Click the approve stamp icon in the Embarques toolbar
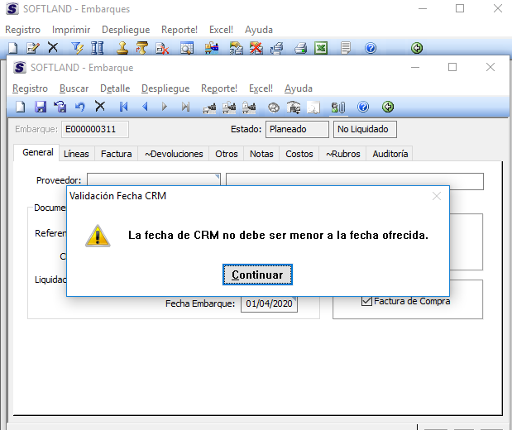512x430 pixels. (122, 48)
